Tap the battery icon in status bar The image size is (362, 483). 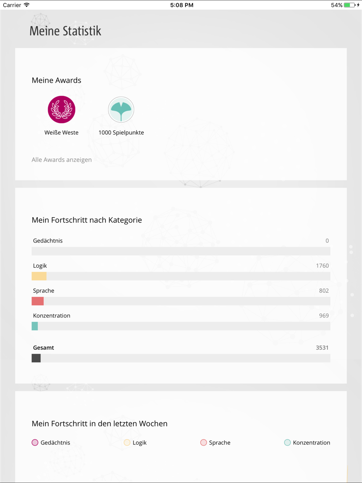point(350,5)
